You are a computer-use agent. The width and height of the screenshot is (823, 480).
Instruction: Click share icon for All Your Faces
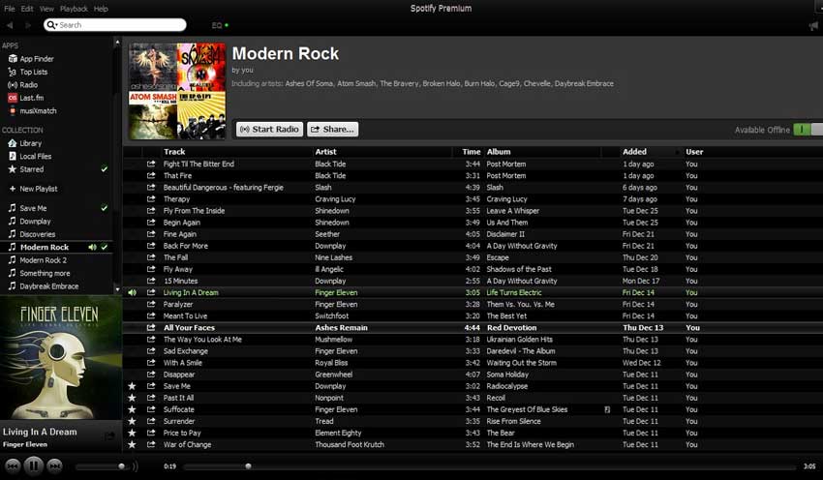[x=151, y=328]
